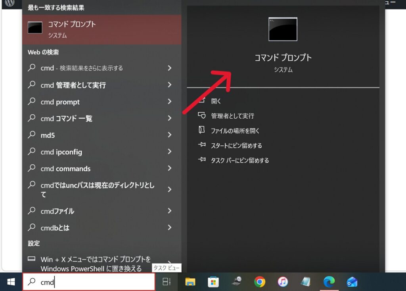Expand the 'cmd 管理者として実行' suggestion arrow
This screenshot has width=406, height=291.
click(169, 85)
